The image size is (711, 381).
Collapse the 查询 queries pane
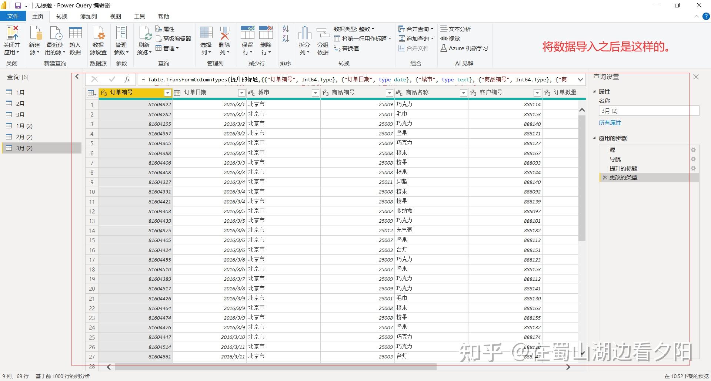click(x=77, y=77)
